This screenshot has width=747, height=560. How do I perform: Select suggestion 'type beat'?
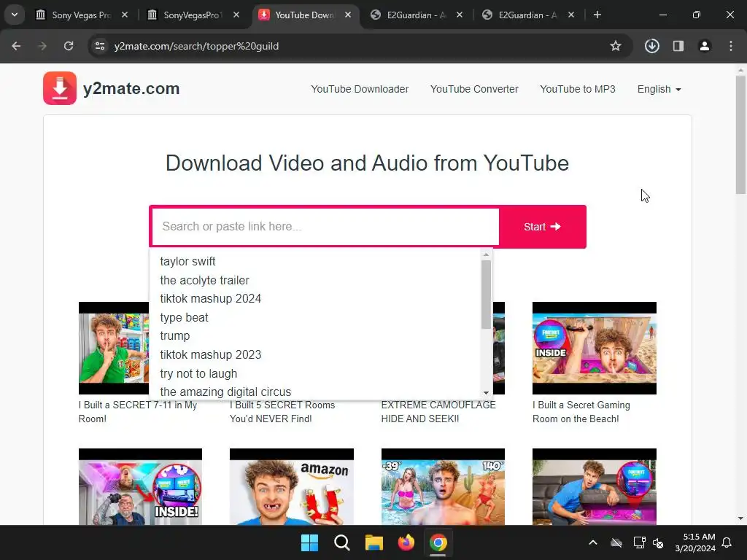tap(315, 317)
